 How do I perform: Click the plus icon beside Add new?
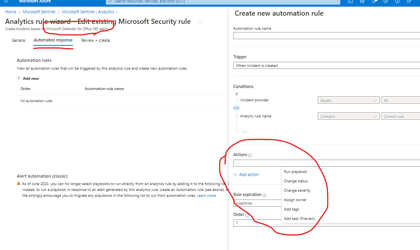coord(19,78)
